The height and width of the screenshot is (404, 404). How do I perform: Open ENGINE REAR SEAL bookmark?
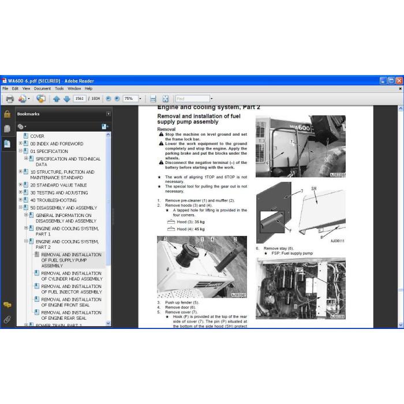point(71,315)
